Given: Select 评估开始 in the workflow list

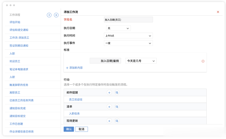Looking at the screenshot, I should pos(15,22).
